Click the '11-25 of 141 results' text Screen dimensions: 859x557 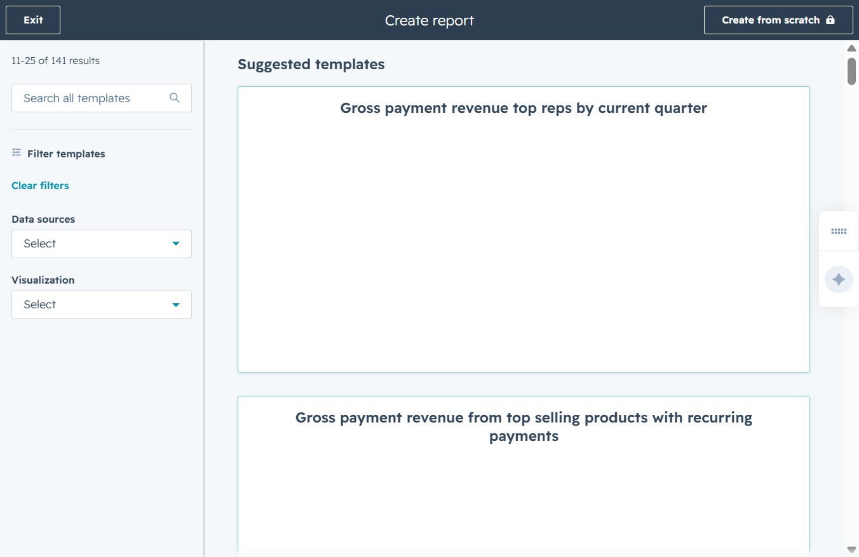point(55,61)
